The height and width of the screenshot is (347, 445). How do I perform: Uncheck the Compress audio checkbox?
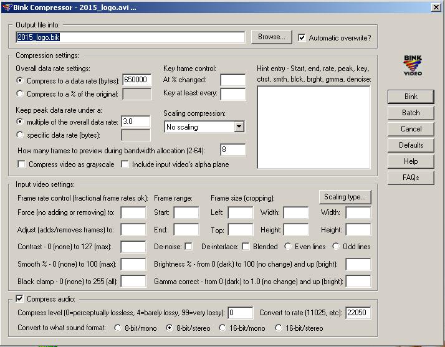(19, 298)
